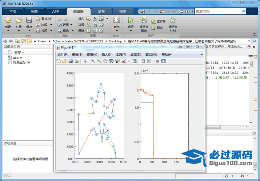Viewport: 260px width, 181px height.
Task: Expand the Print (打印) dropdown arrow
Action: click(51, 30)
